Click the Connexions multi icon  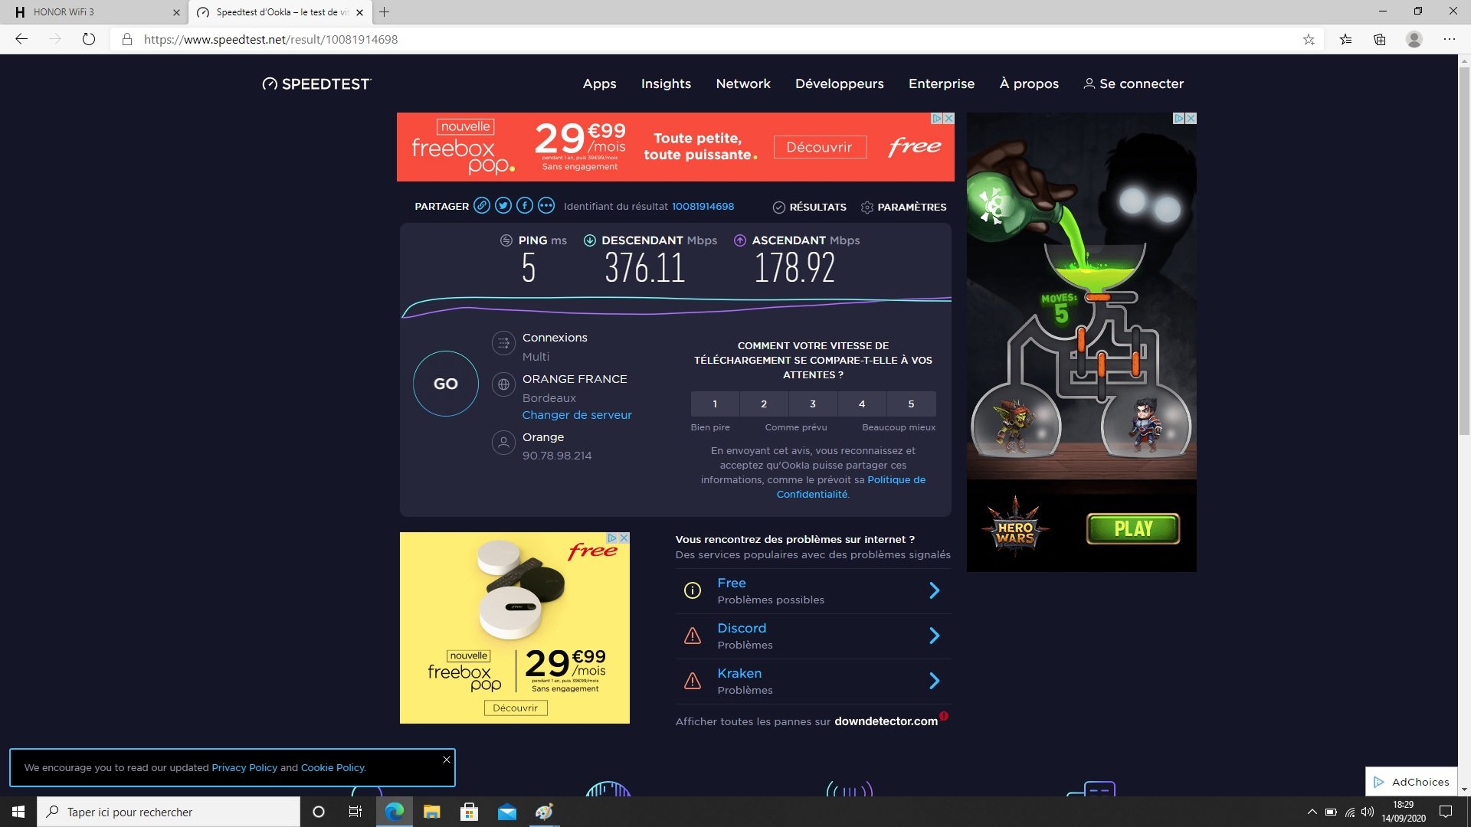click(503, 343)
